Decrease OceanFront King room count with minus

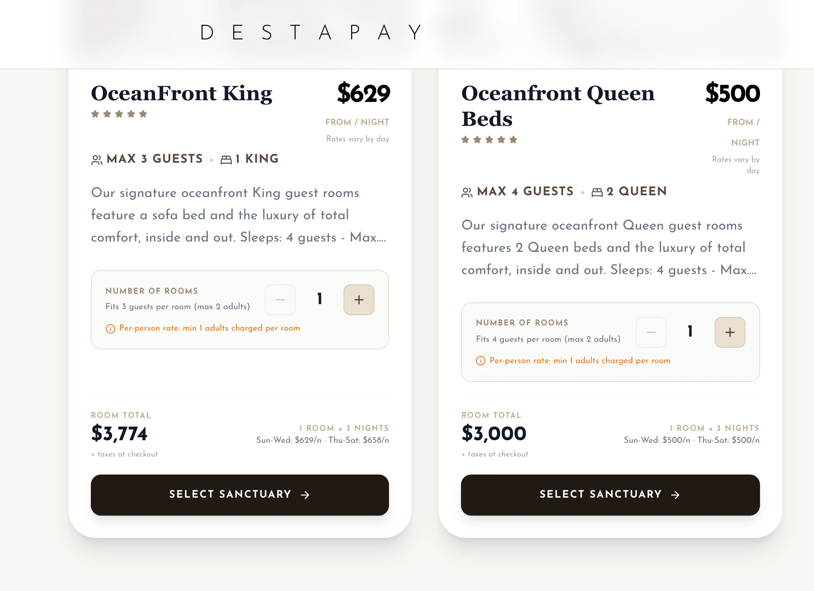coord(280,300)
